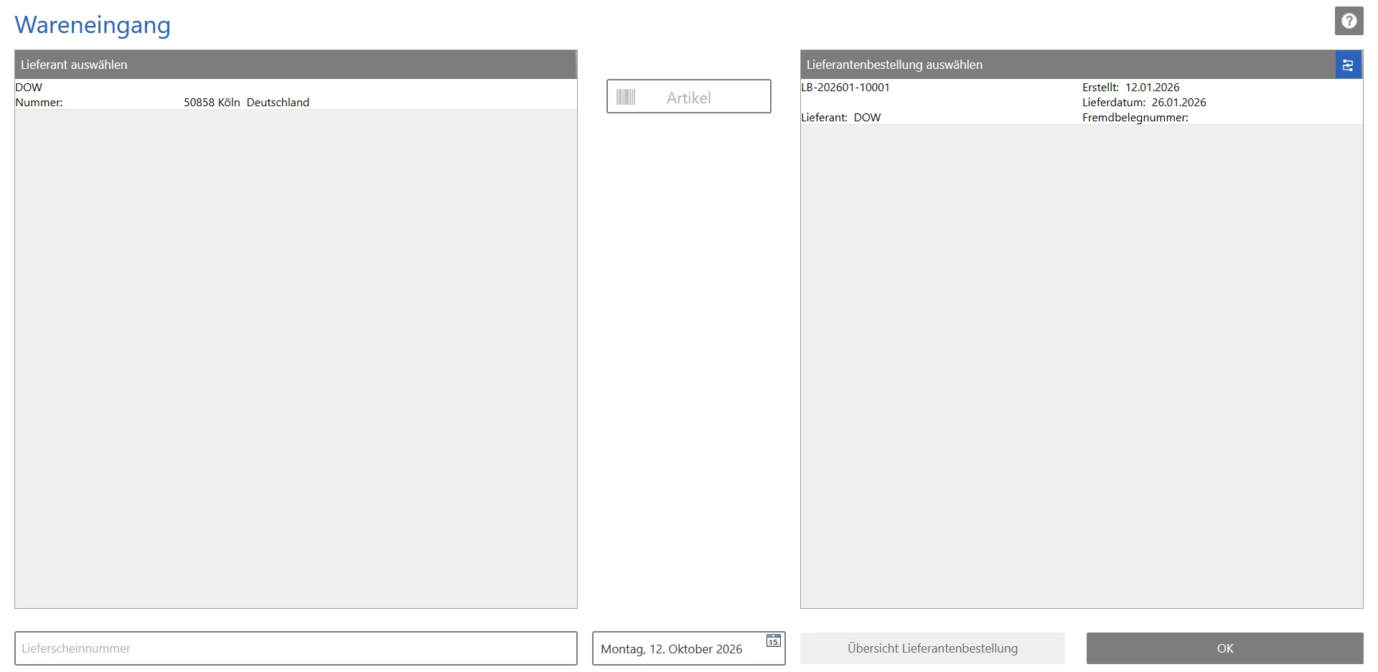The height and width of the screenshot is (672, 1378).
Task: Select order LB-202601-10001
Action: point(1082,102)
